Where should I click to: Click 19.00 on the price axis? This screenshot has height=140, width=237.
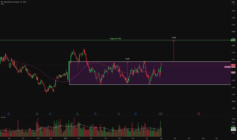(x=233, y=108)
